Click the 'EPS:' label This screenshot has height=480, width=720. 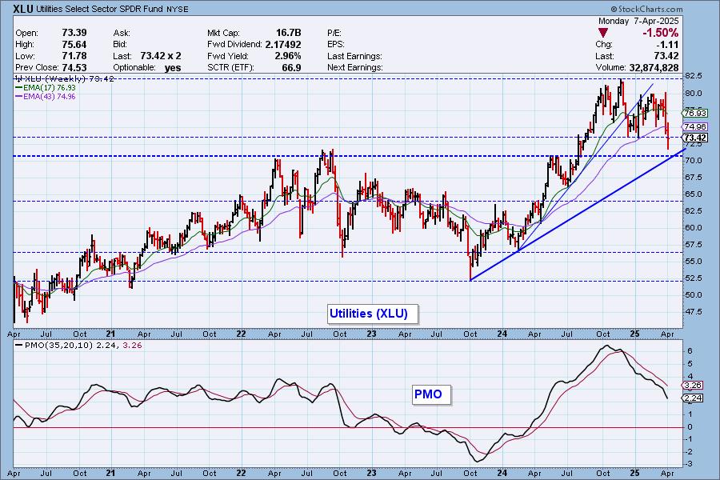336,45
